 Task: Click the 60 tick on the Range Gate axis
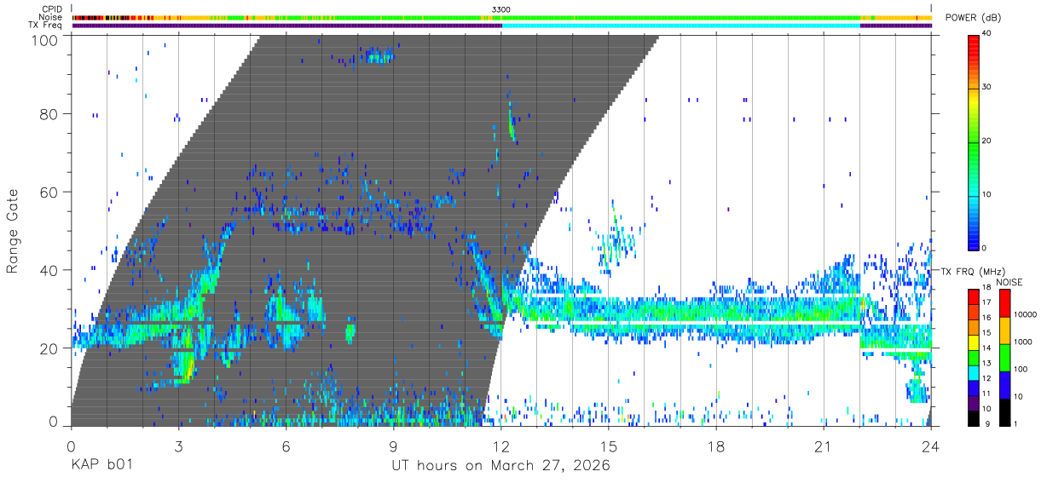point(50,192)
